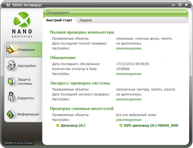This screenshot has height=148, width=193.
Task: Start Полная проверка компьютера scan
Action: [x=82, y=32]
